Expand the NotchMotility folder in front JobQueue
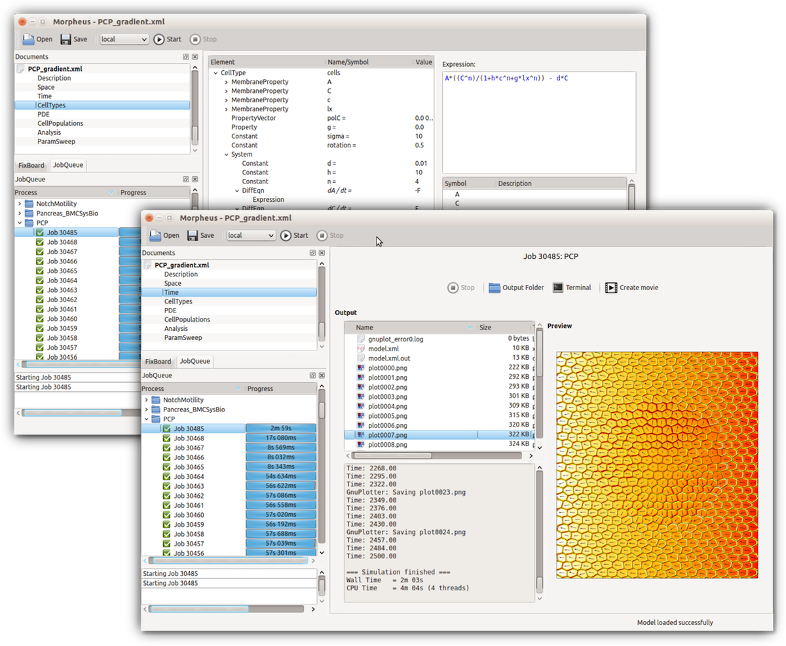 coord(145,400)
